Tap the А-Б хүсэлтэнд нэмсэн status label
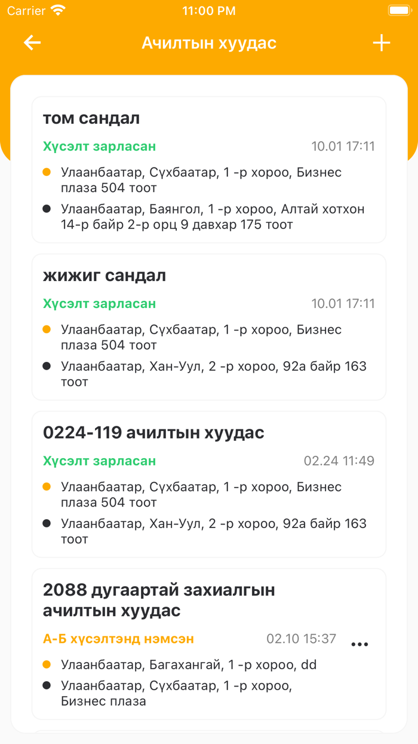The width and height of the screenshot is (418, 744). (x=118, y=639)
